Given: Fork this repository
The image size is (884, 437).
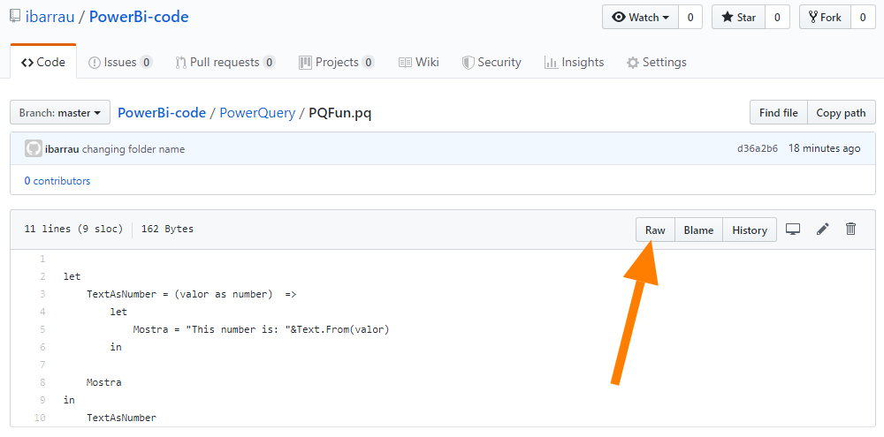Looking at the screenshot, I should click(x=825, y=18).
